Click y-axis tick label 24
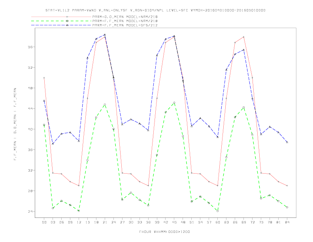Viewport: 313px width, 242px height. click(x=30, y=212)
